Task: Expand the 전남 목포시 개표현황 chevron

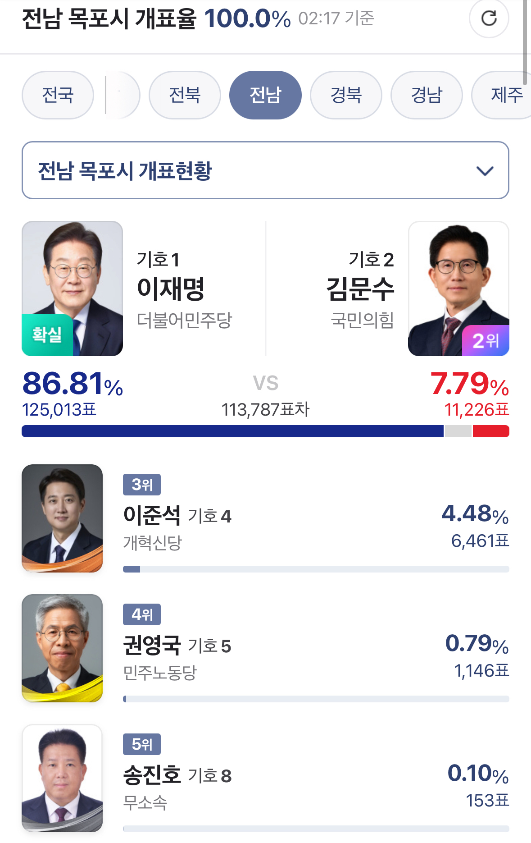Action: click(x=485, y=171)
